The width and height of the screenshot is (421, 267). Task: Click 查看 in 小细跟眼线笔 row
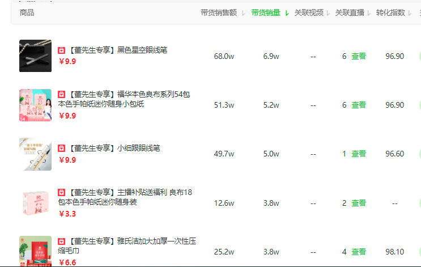[x=359, y=154]
